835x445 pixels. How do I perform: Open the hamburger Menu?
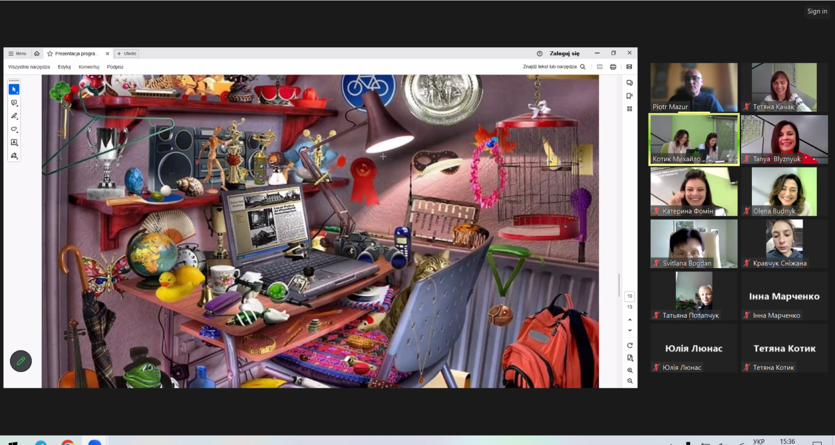(x=17, y=54)
